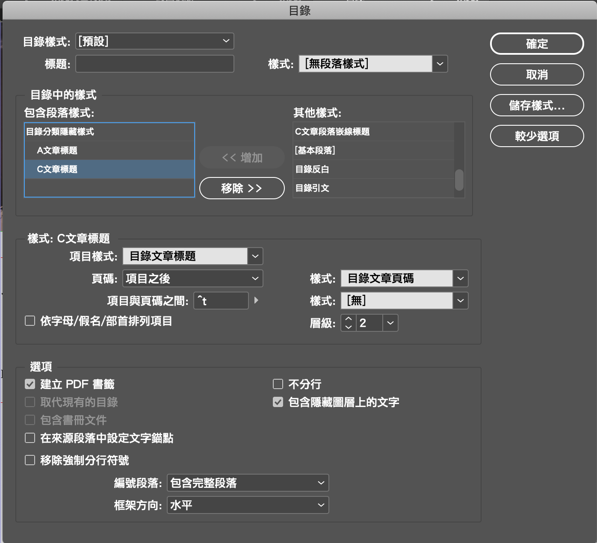The width and height of the screenshot is (597, 543).
Task: Click the 確定 button
Action: click(537, 44)
